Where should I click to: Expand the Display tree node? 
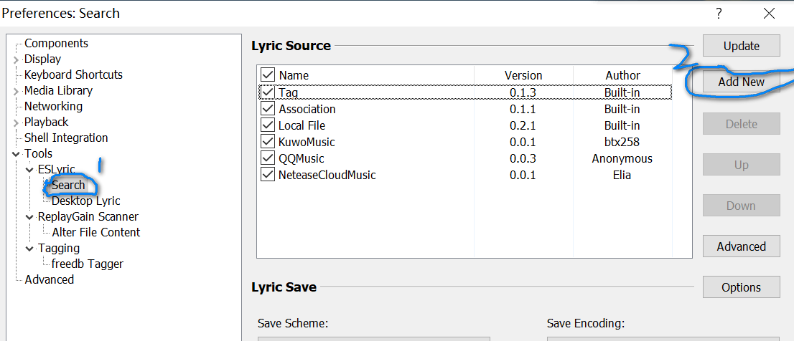click(x=16, y=59)
